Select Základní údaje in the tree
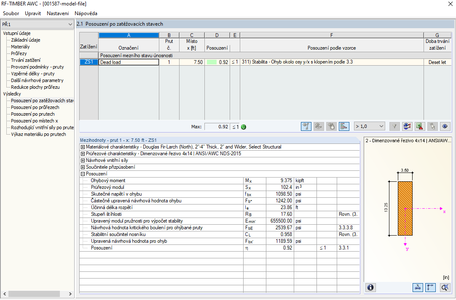456x300 pixels. [26, 40]
